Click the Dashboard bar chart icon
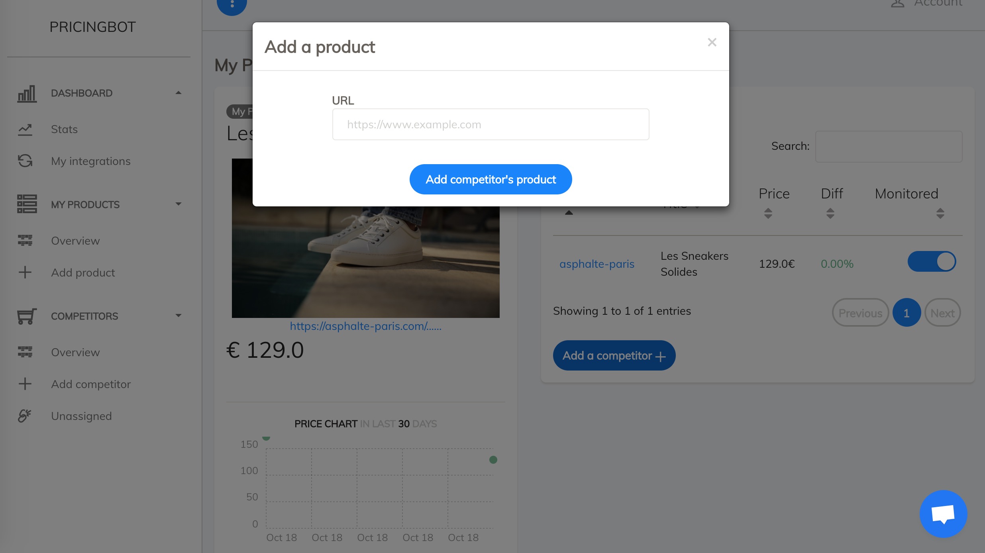Image resolution: width=985 pixels, height=553 pixels. (x=27, y=94)
